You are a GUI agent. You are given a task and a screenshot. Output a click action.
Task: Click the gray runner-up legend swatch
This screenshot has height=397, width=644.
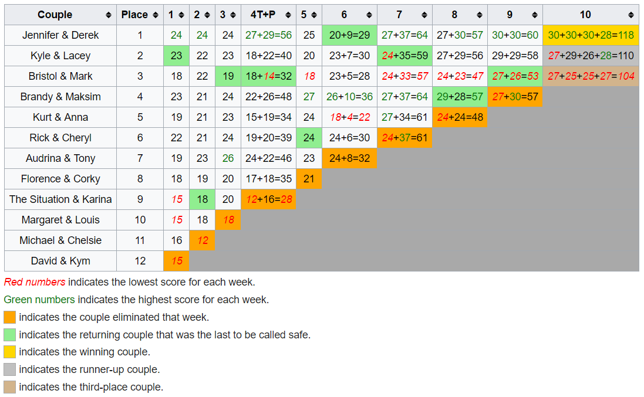pos(10,370)
